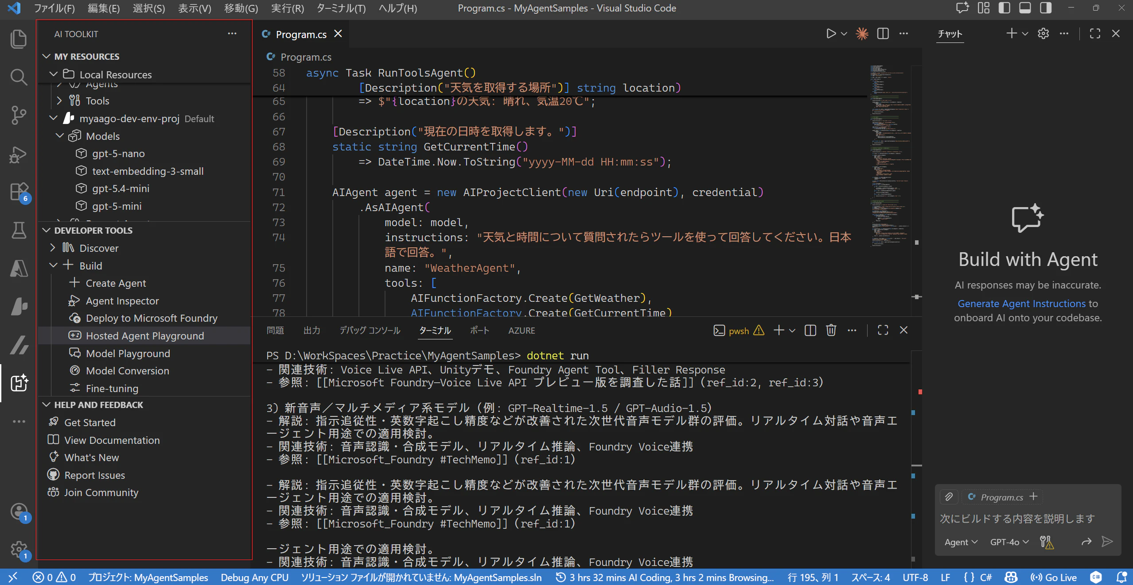Viewport: 1133px width, 585px height.
Task: Close the Program.cs editor tab
Action: tap(338, 34)
